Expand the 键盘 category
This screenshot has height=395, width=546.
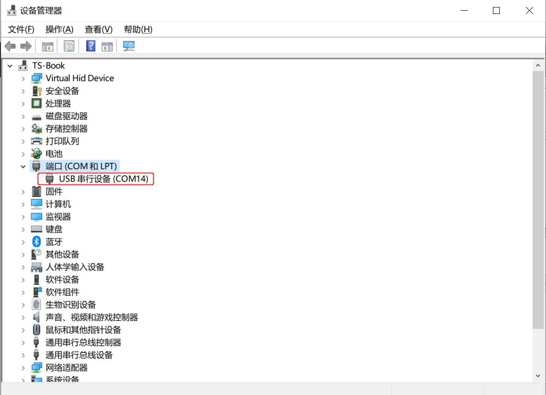pos(23,229)
